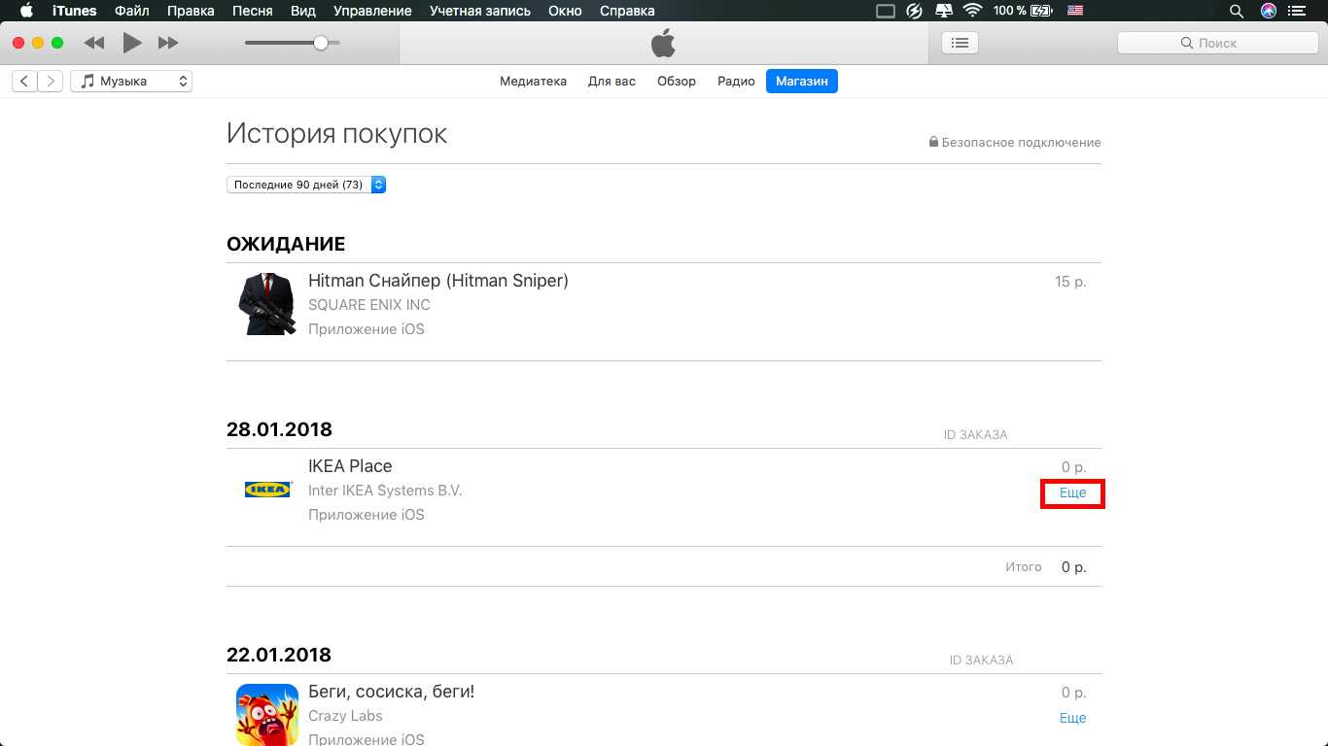Click Еще link for Беги, сосиска, беги!
The image size is (1328, 746).
pyautogui.click(x=1072, y=718)
